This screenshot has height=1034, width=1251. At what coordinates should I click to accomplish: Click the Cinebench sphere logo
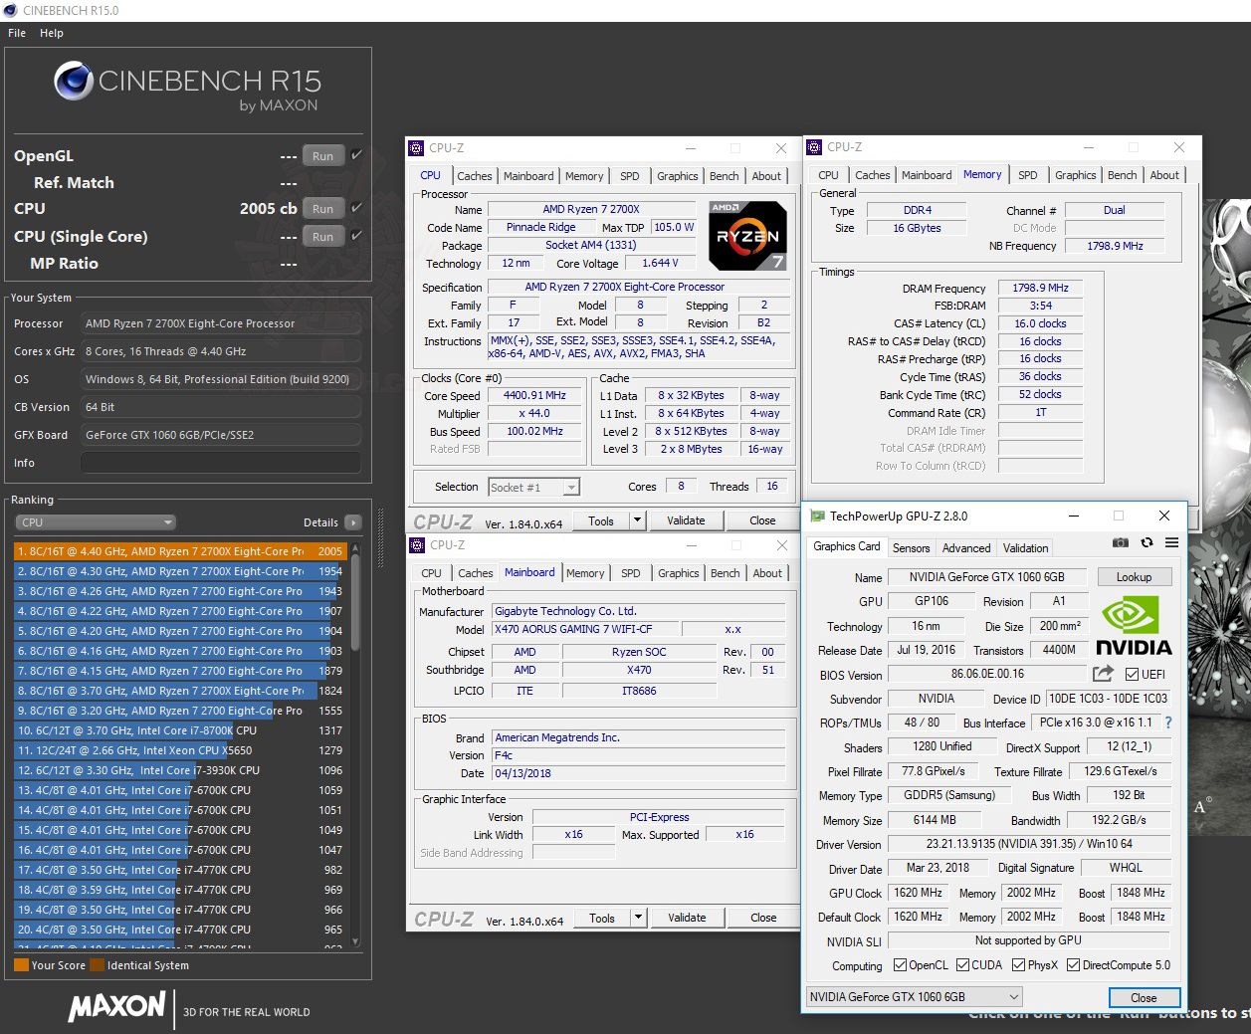[x=74, y=81]
